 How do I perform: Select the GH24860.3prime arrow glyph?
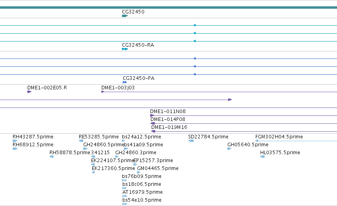tap(117, 157)
